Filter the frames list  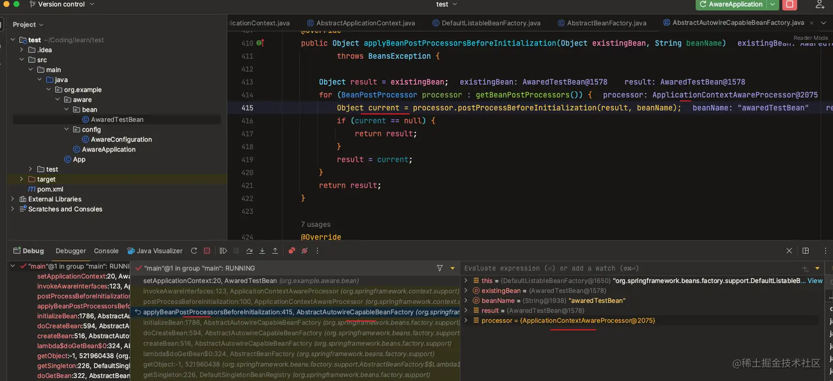(x=440, y=268)
